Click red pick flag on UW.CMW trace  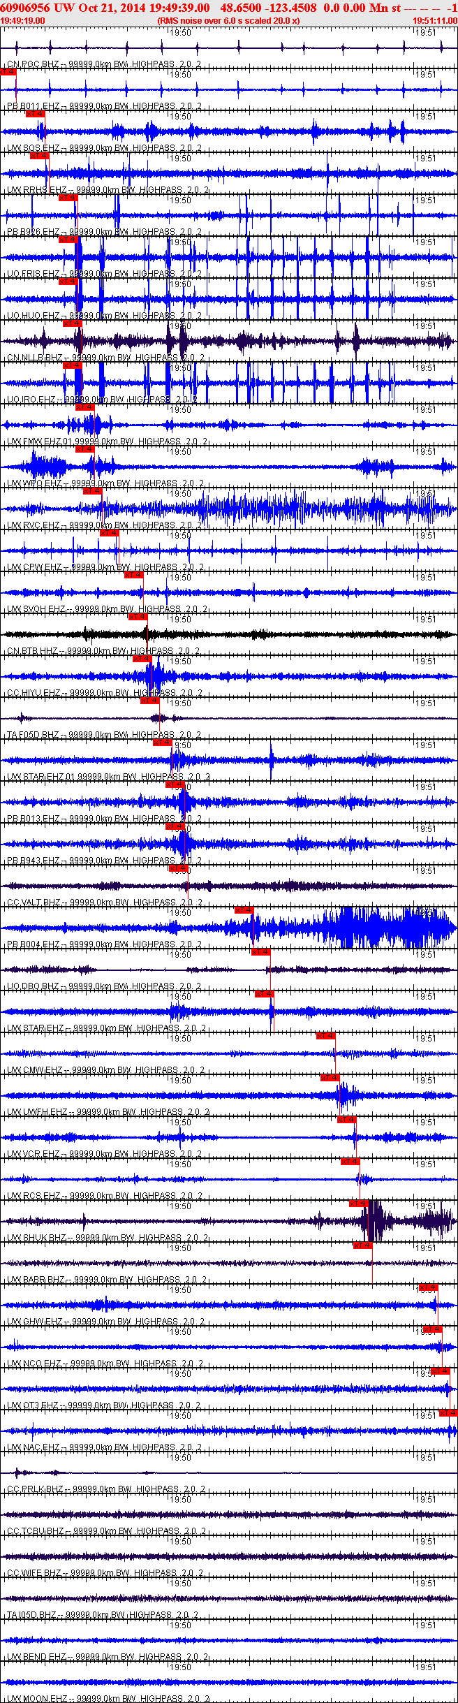pos(326,1036)
